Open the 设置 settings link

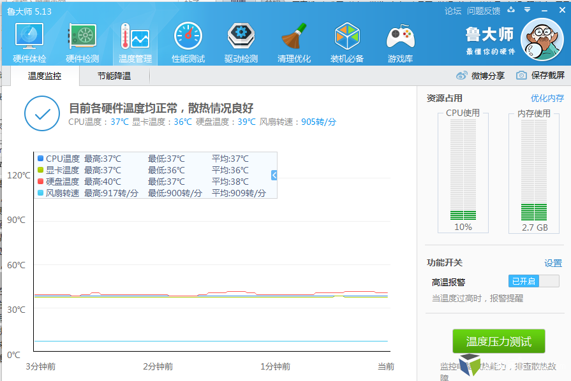(552, 263)
